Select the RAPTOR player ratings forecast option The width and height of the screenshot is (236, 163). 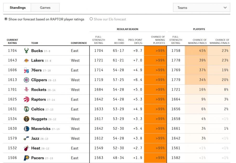coord(6,19)
